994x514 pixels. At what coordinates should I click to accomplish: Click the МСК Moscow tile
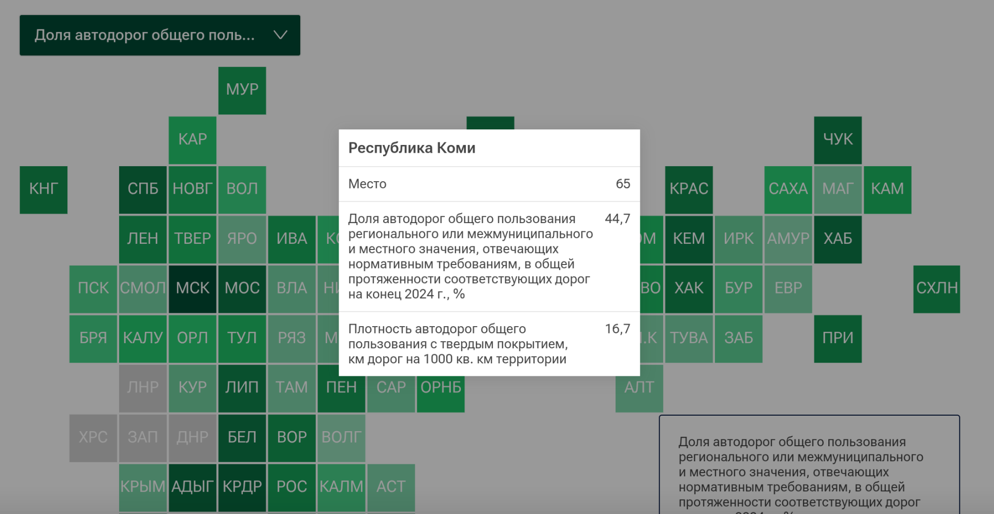click(x=192, y=289)
